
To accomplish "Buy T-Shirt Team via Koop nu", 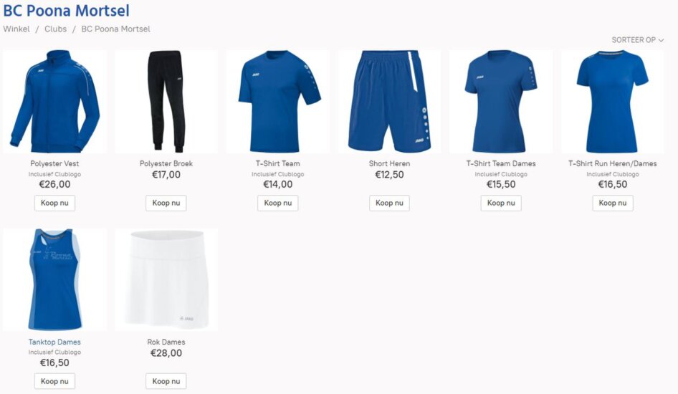I will click(277, 203).
